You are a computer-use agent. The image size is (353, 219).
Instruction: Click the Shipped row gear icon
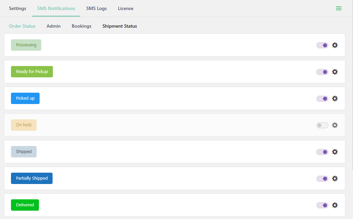click(335, 152)
